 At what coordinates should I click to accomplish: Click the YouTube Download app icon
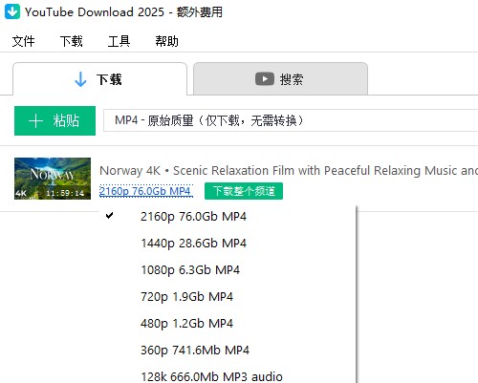pyautogui.click(x=12, y=11)
